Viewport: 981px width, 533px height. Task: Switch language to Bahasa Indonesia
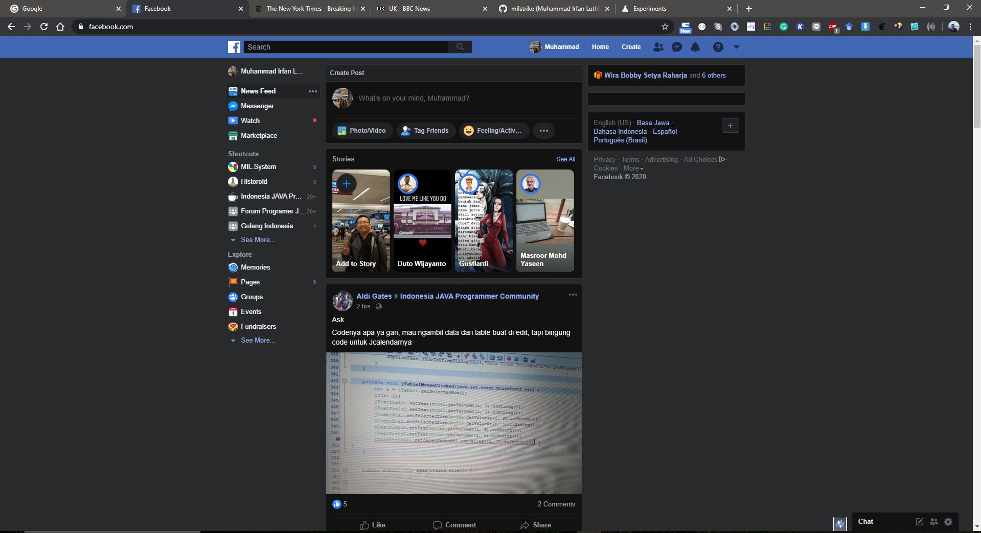click(x=620, y=131)
